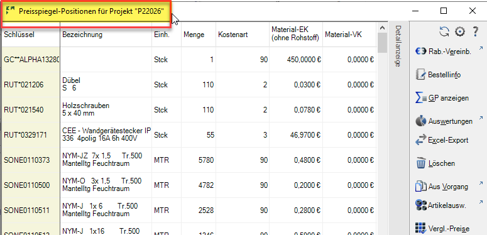Click quantity cell 2528

pos(199,210)
